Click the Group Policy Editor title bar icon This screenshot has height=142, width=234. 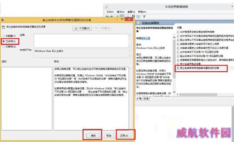pyautogui.click(x=107, y=7)
